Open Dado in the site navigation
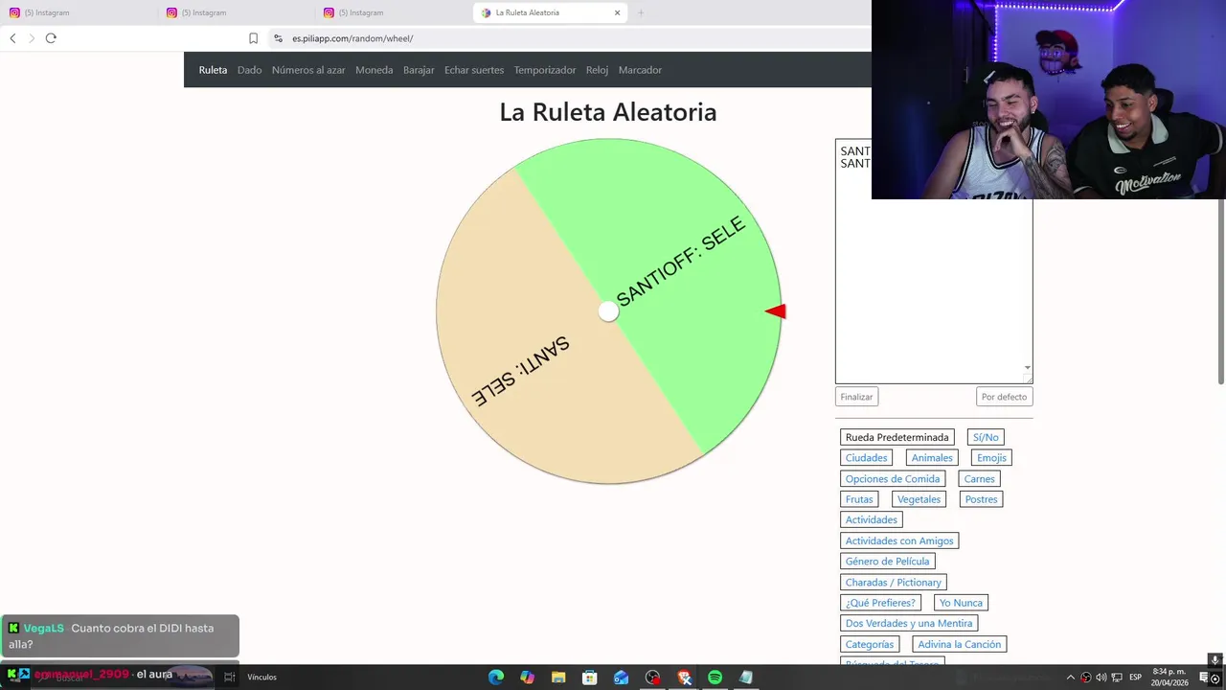The height and width of the screenshot is (690, 1226). coord(249,70)
